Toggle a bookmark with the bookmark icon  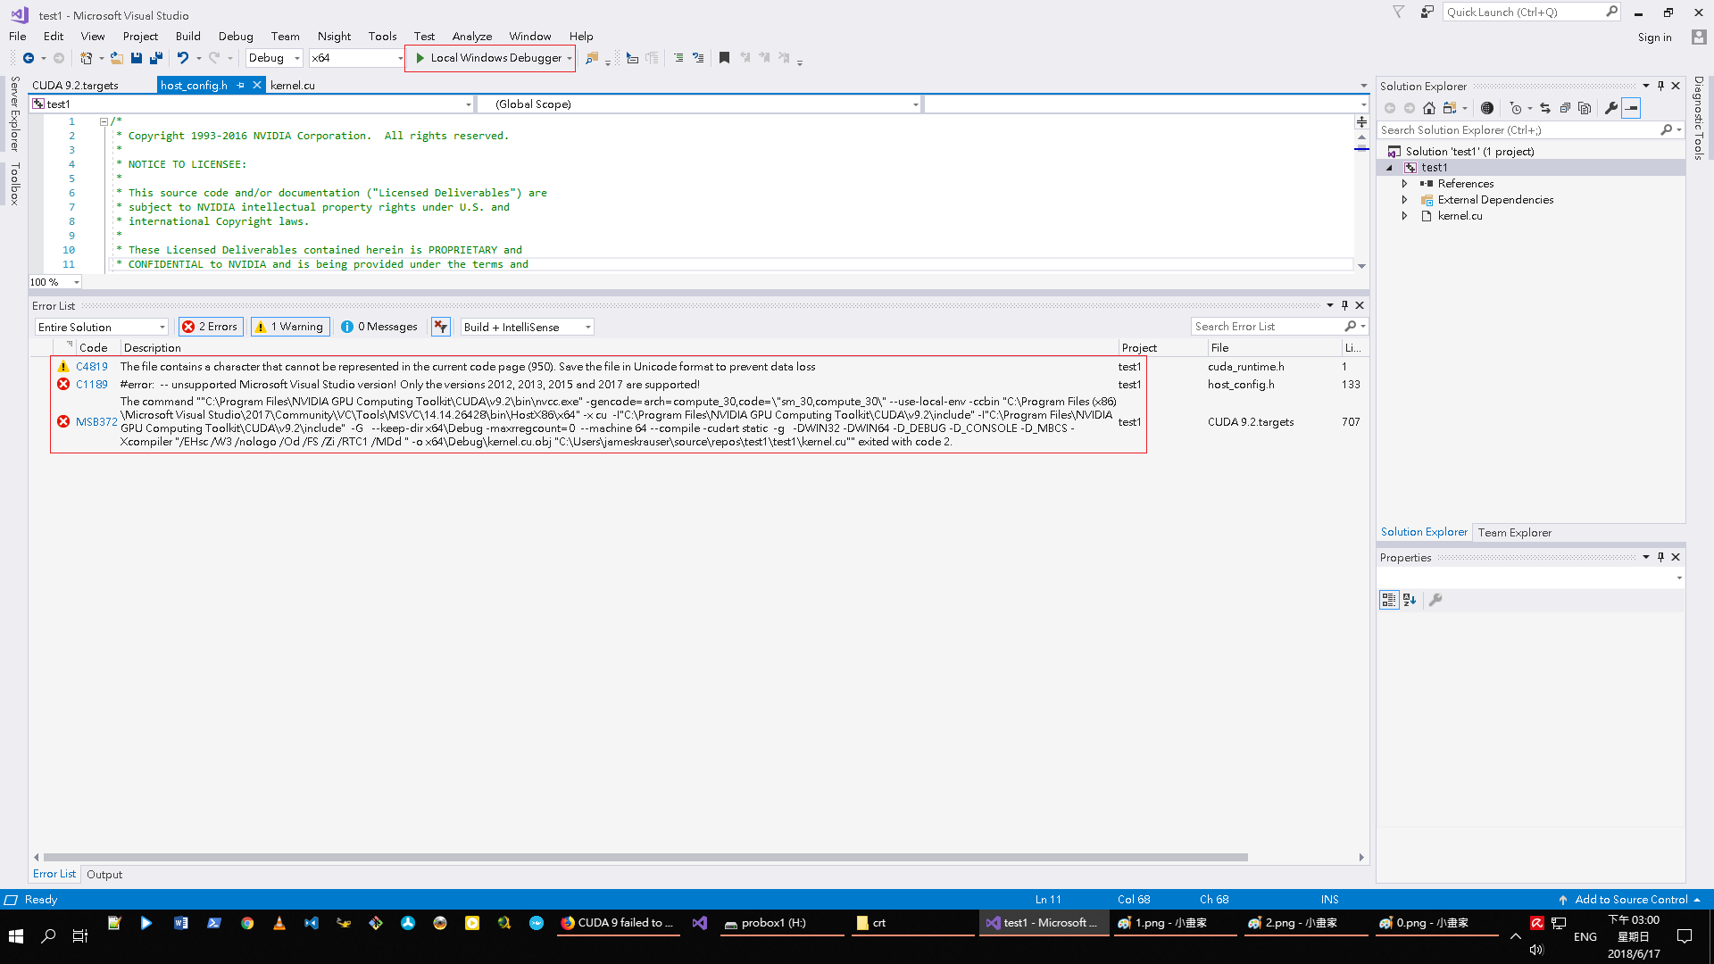click(x=724, y=58)
